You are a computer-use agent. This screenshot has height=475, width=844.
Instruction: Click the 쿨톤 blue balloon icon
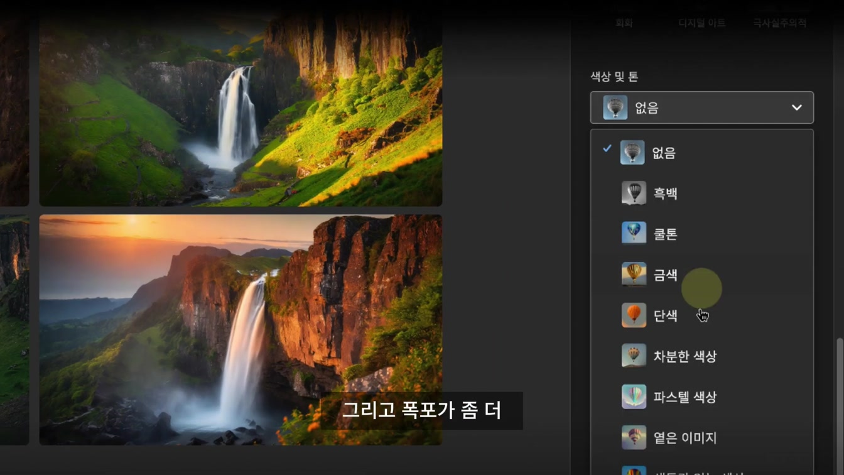click(x=634, y=234)
